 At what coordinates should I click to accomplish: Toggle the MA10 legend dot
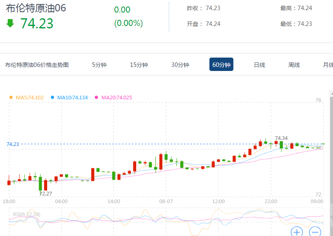click(52, 97)
